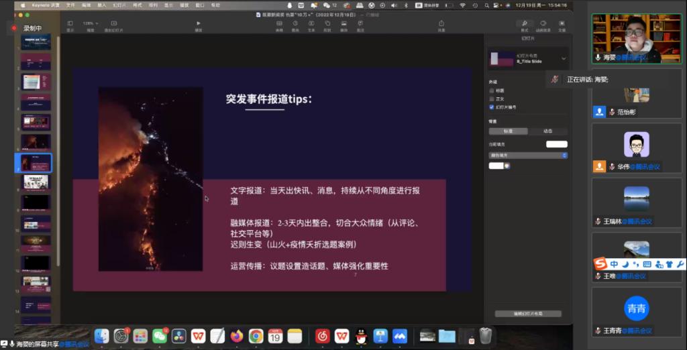Open the Document inspector in toolbar
687x350 pixels.
(x=562, y=24)
